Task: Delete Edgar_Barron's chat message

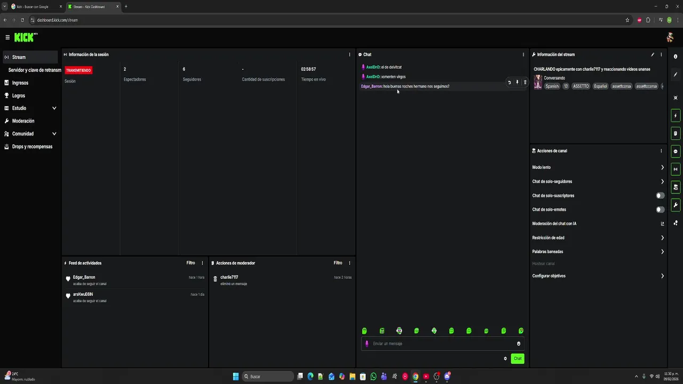Action: pyautogui.click(x=525, y=82)
